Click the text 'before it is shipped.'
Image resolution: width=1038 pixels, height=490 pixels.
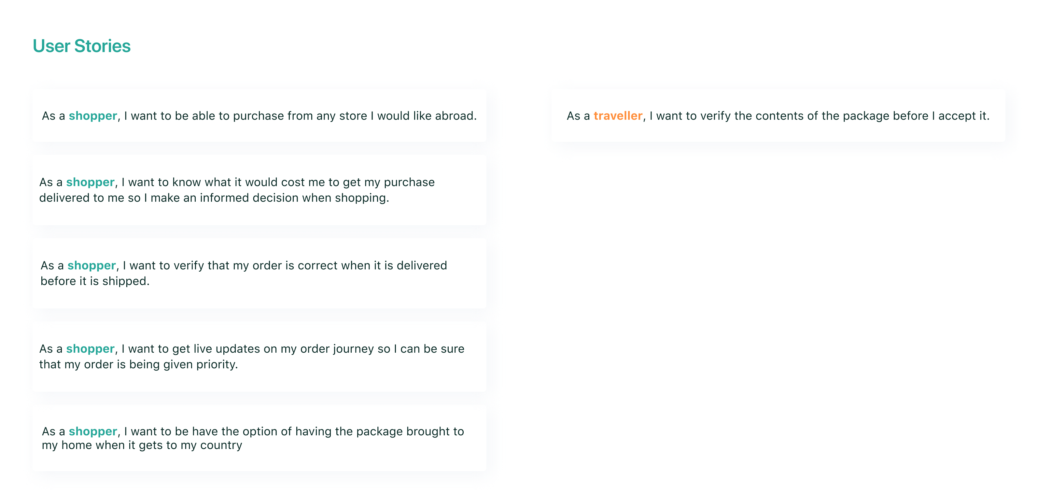(95, 281)
